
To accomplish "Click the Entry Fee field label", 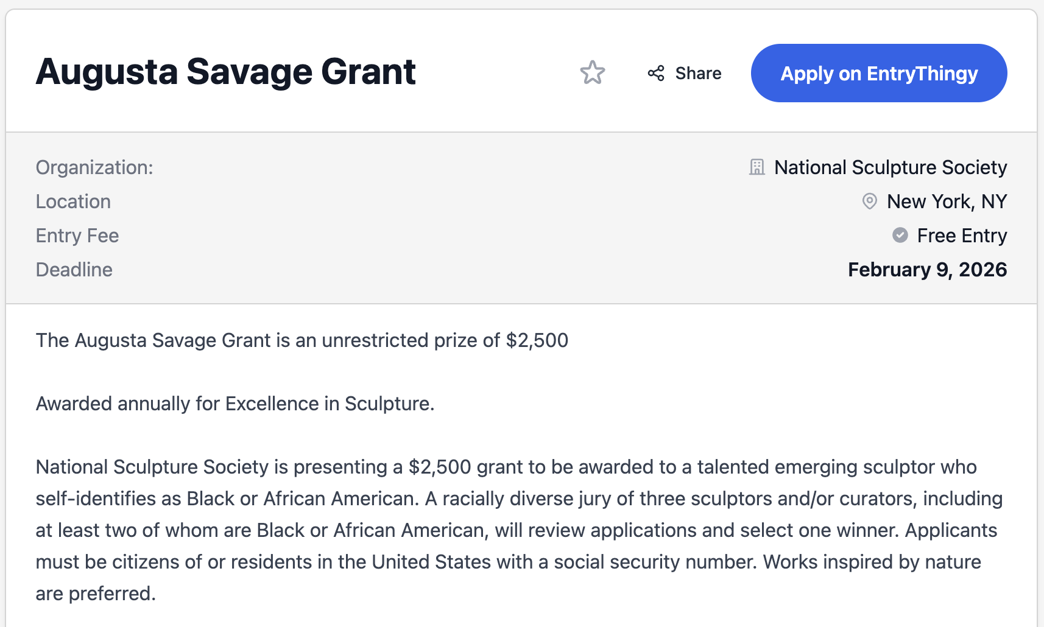I will (77, 236).
